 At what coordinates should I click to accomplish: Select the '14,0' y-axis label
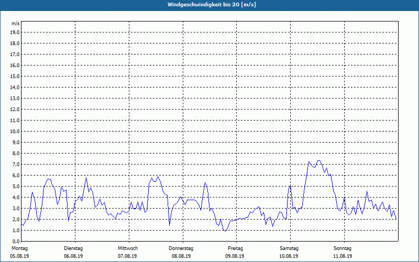[15, 87]
